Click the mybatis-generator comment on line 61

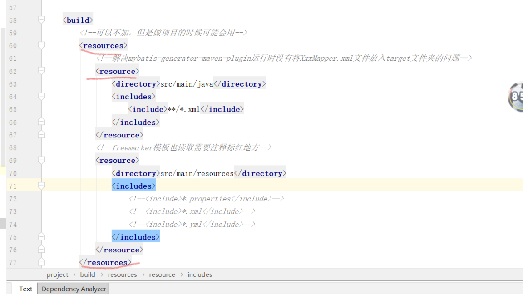(x=283, y=59)
